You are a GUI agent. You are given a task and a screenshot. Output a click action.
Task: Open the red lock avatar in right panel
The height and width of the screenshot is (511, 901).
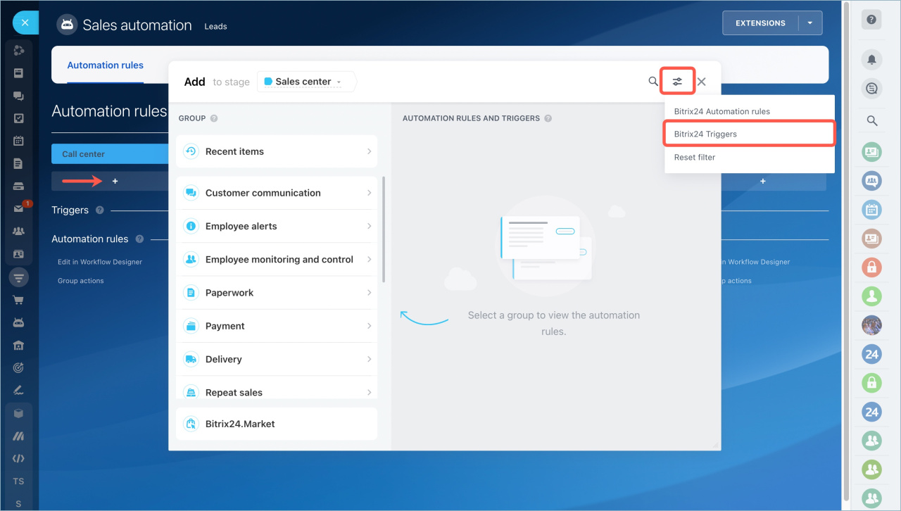click(x=871, y=267)
